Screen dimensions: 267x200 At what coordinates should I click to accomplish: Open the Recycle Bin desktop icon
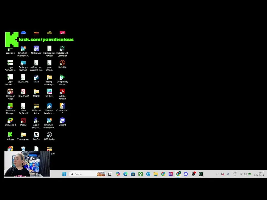23,148
